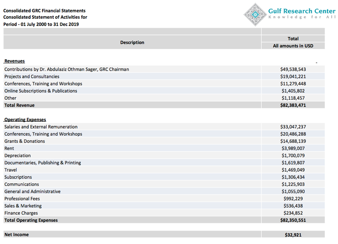Select the Total Revenue value $82,383,471
The width and height of the screenshot is (338, 244).
coord(293,105)
